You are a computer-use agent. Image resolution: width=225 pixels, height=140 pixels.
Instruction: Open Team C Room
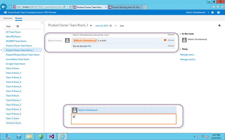[x=12, y=118]
